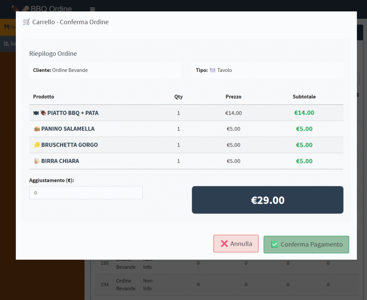Click the plate icon beside PIATTO BBQ + PATA
Screen dimensions: 367x300
coord(36,113)
